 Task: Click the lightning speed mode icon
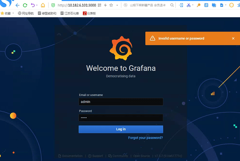pyautogui.click(x=105, y=5)
